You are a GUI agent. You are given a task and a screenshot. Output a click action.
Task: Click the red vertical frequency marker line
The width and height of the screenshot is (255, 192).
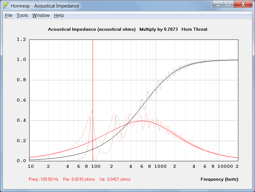coord(93,100)
